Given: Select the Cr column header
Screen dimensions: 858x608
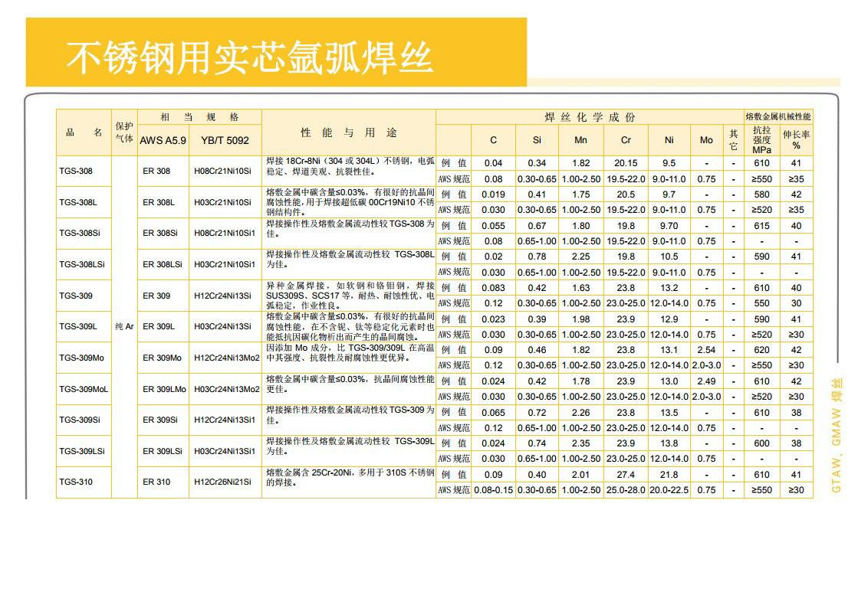Looking at the screenshot, I should (626, 140).
